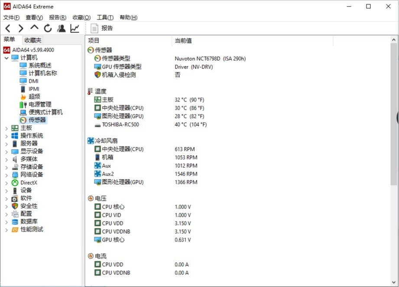Open the 收藏(O) menu
Viewport: 399px width, 287px height.
click(81, 17)
